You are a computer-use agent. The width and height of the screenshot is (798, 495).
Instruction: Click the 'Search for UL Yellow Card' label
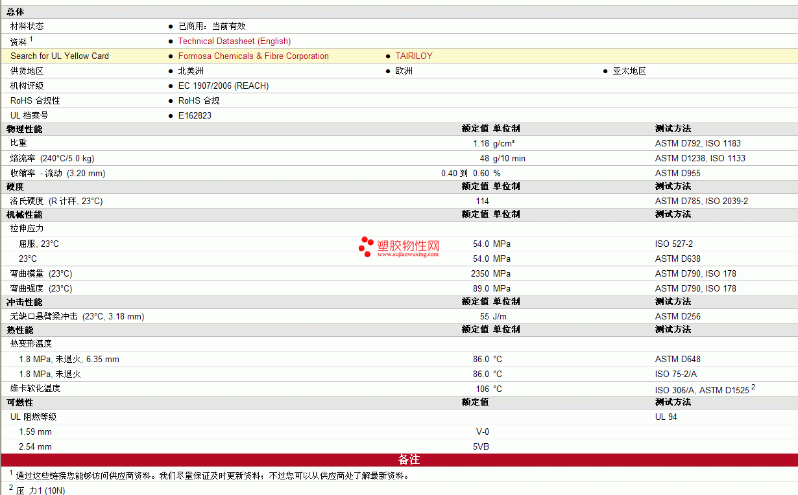60,56
